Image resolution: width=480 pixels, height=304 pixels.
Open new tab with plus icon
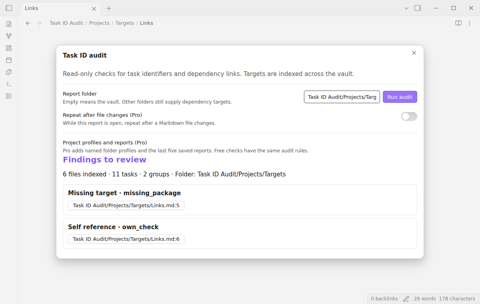point(109,8)
